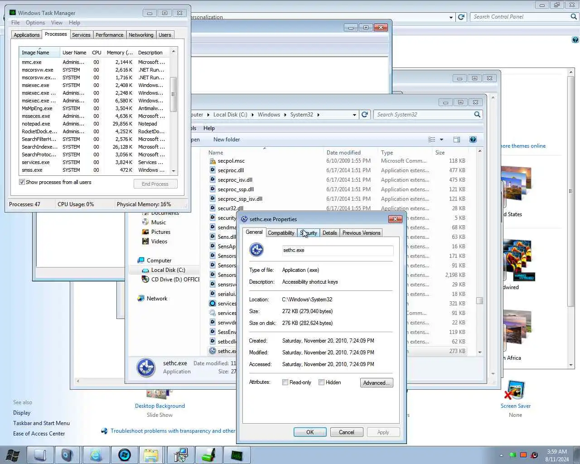Open the Task Manager Options menu
Screen dimensions: 580x464
click(x=35, y=23)
